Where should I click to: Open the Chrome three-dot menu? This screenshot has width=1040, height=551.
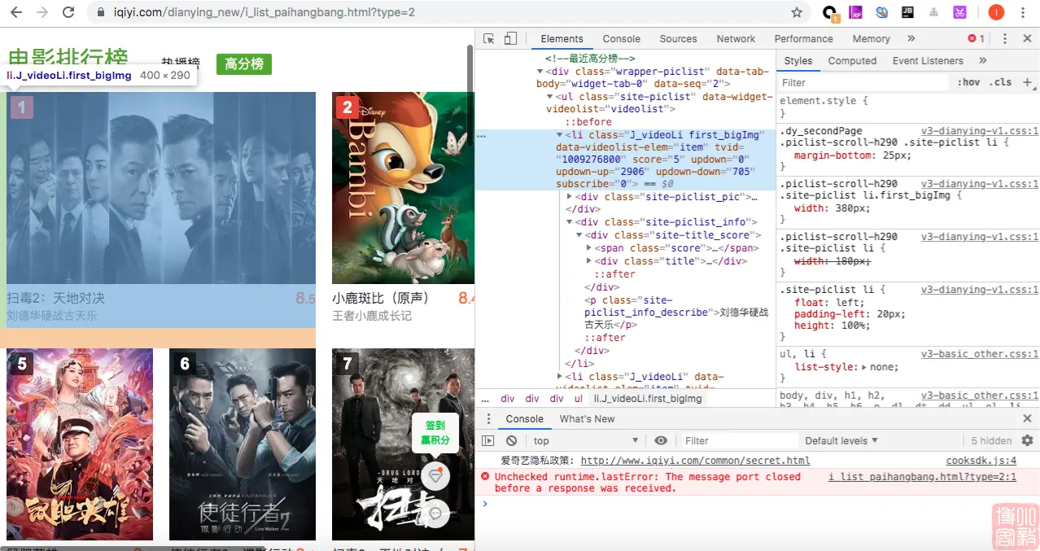pyautogui.click(x=1023, y=12)
